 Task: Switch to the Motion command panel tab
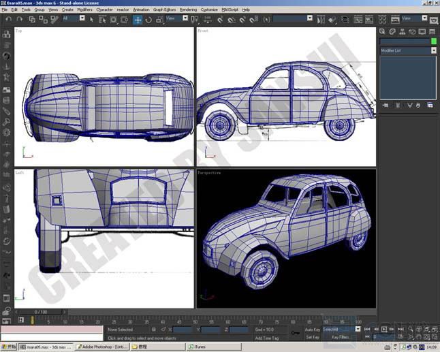coord(412,31)
